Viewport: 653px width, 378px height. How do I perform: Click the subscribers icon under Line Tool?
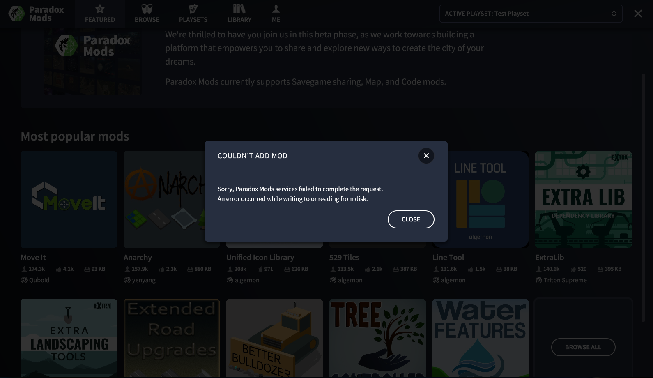[436, 269]
